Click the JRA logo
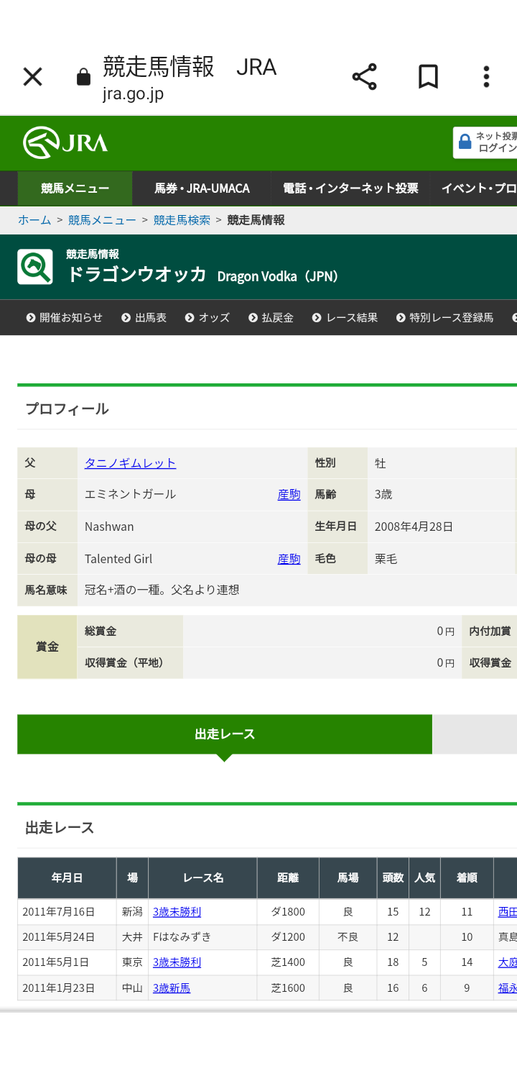517x1076 pixels. click(65, 142)
